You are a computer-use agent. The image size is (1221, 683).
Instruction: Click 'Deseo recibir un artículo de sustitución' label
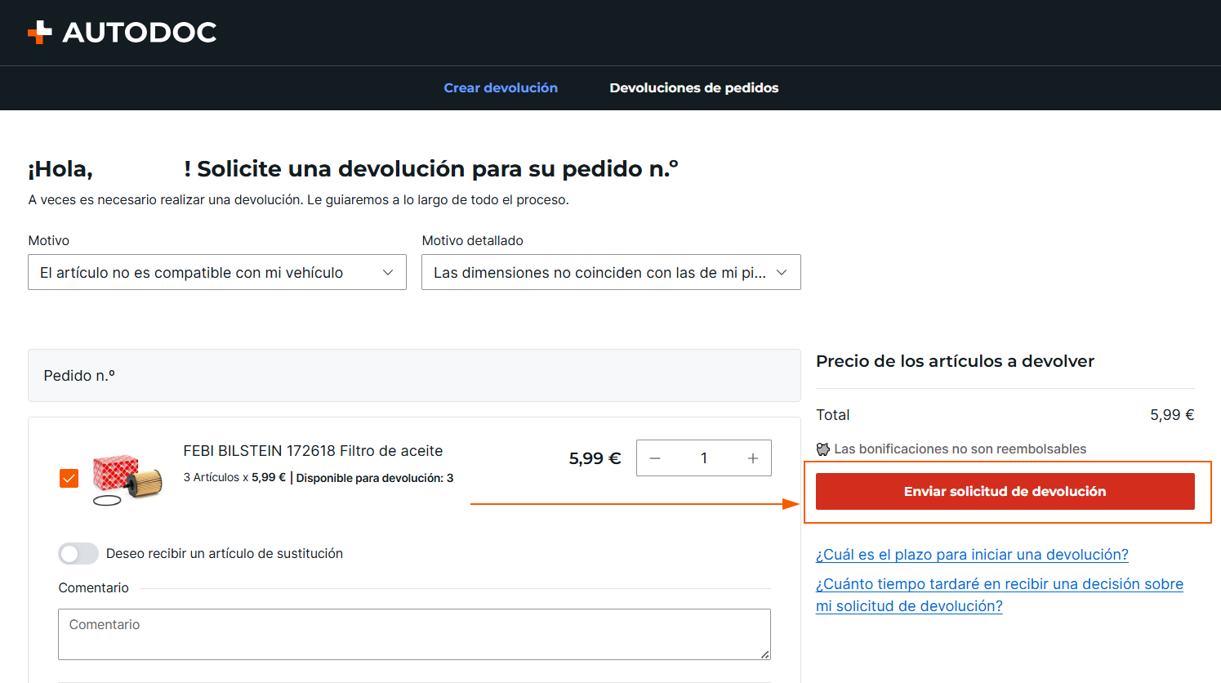pos(225,554)
